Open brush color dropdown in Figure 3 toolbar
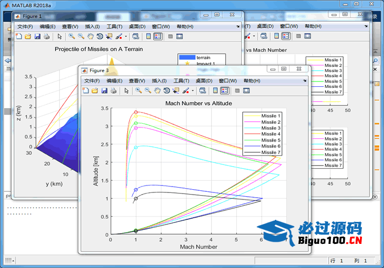Screen dimensions: 384x268 193,91
